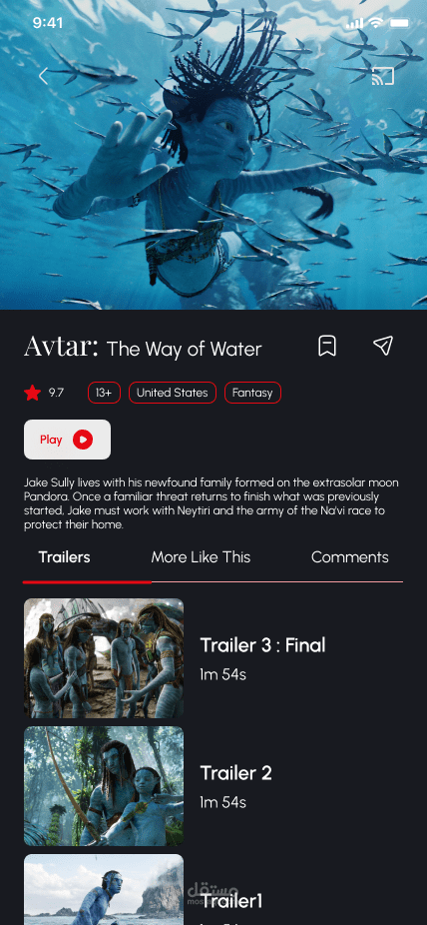Check the Wi-Fi status icon

(x=375, y=23)
